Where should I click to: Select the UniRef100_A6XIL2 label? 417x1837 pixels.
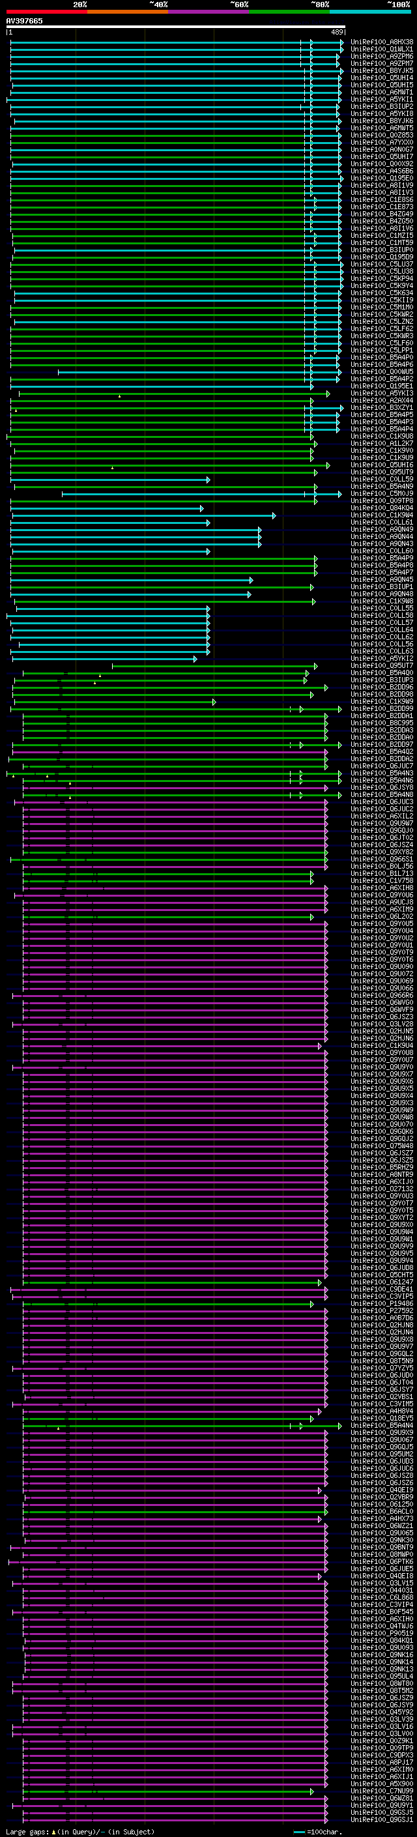point(382,816)
